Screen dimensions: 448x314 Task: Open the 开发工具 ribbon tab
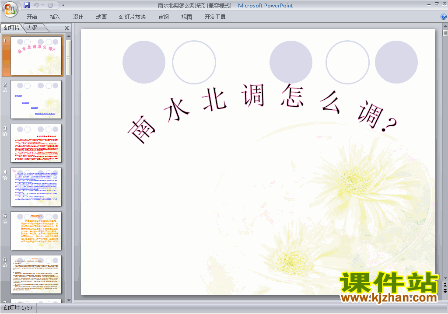[215, 17]
